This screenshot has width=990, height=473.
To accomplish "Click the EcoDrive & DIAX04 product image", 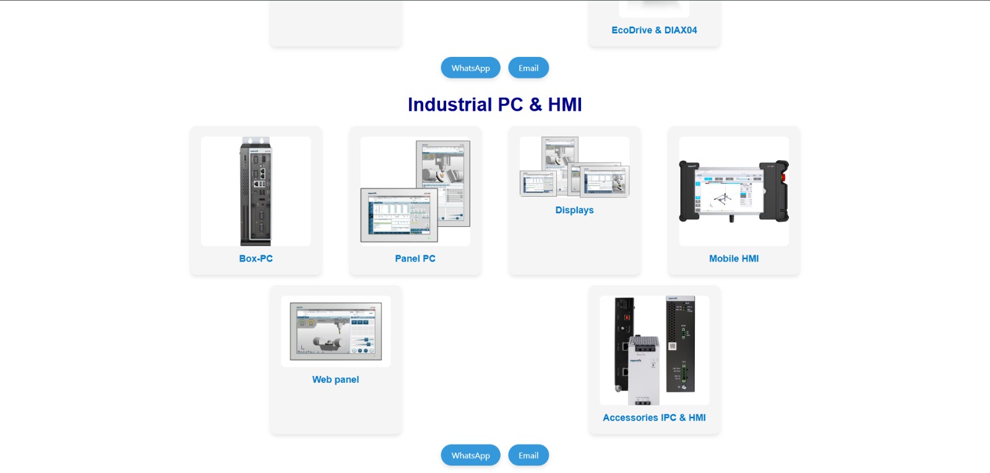I will tap(654, 7).
